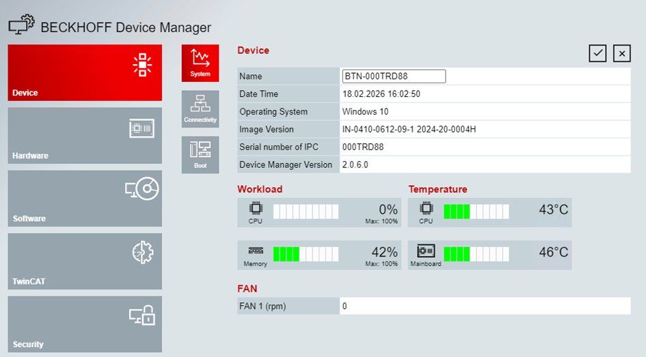Click the Image Version row label
The image size is (646, 357).
[267, 129]
